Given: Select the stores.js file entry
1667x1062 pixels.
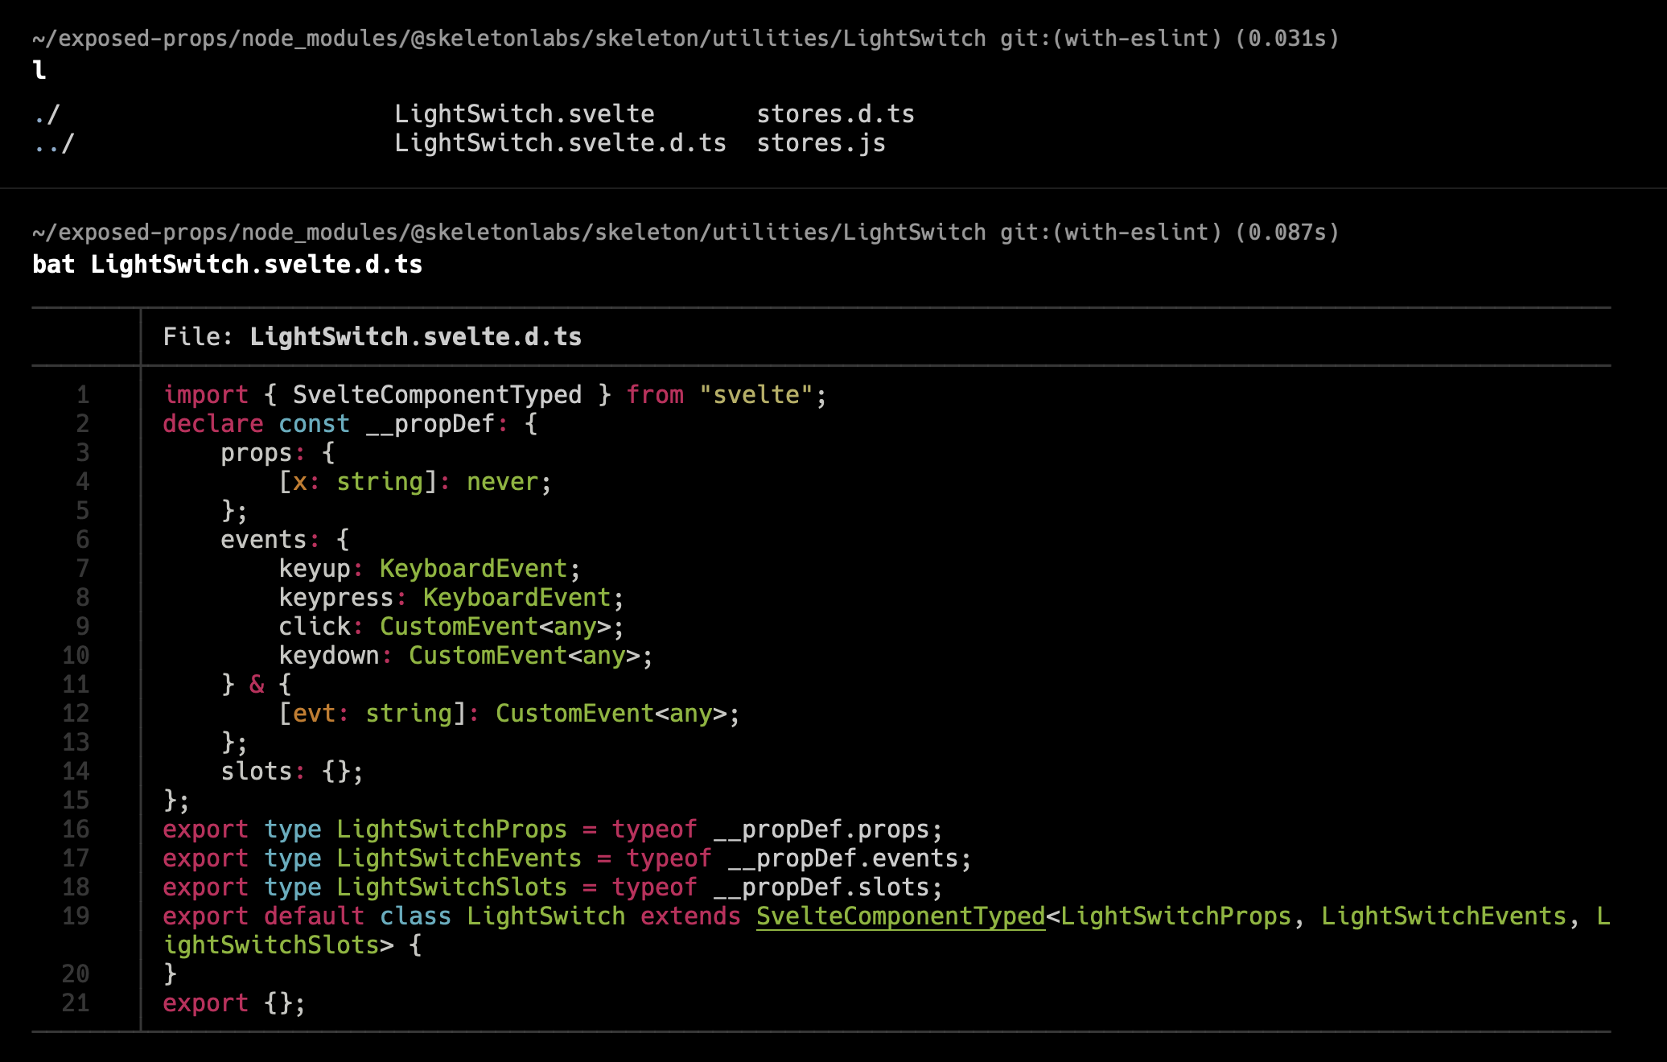Looking at the screenshot, I should [821, 142].
